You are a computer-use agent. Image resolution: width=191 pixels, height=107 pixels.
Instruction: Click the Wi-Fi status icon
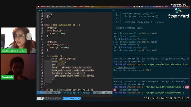[153, 7]
